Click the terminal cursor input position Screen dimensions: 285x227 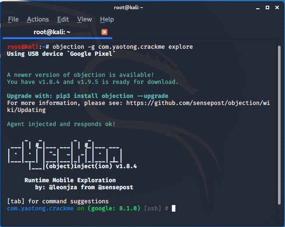pos(174,209)
